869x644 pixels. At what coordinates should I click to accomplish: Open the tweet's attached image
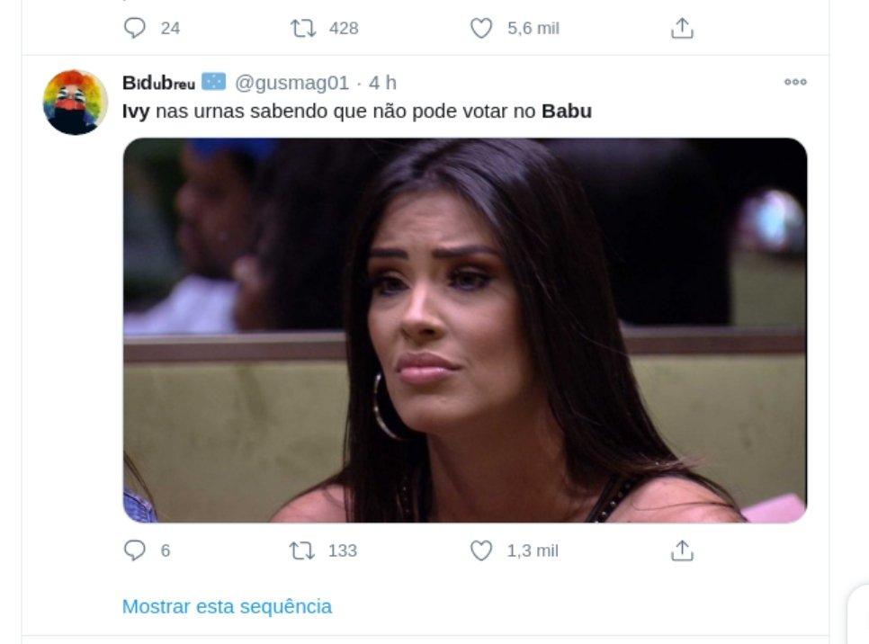(465, 330)
